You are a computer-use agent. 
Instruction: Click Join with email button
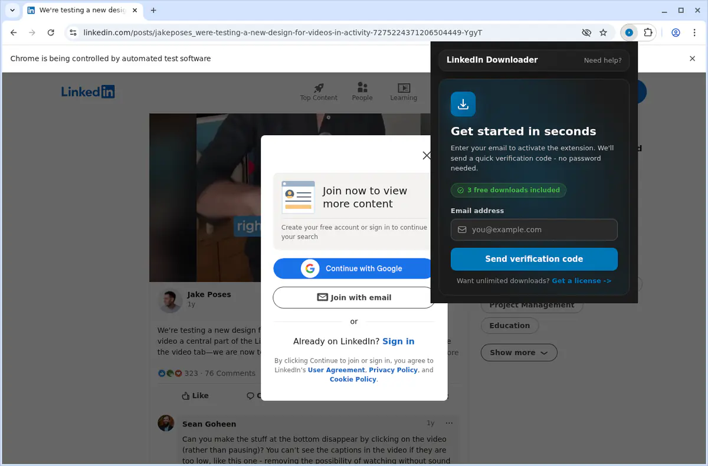pos(354,297)
